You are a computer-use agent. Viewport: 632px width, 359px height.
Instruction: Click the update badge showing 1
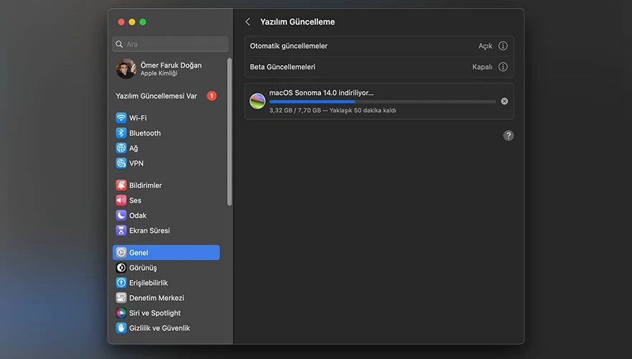(x=212, y=96)
